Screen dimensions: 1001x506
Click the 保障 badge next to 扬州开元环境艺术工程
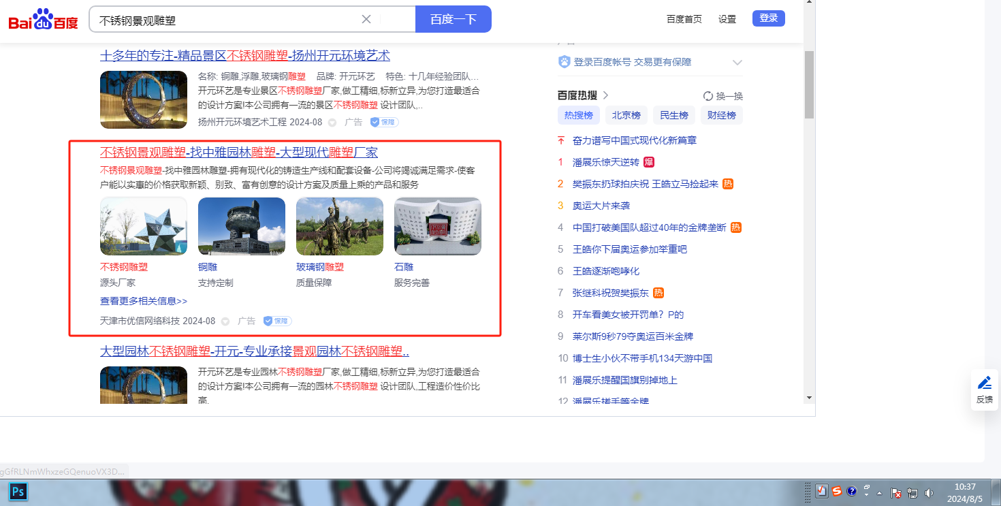click(x=384, y=123)
